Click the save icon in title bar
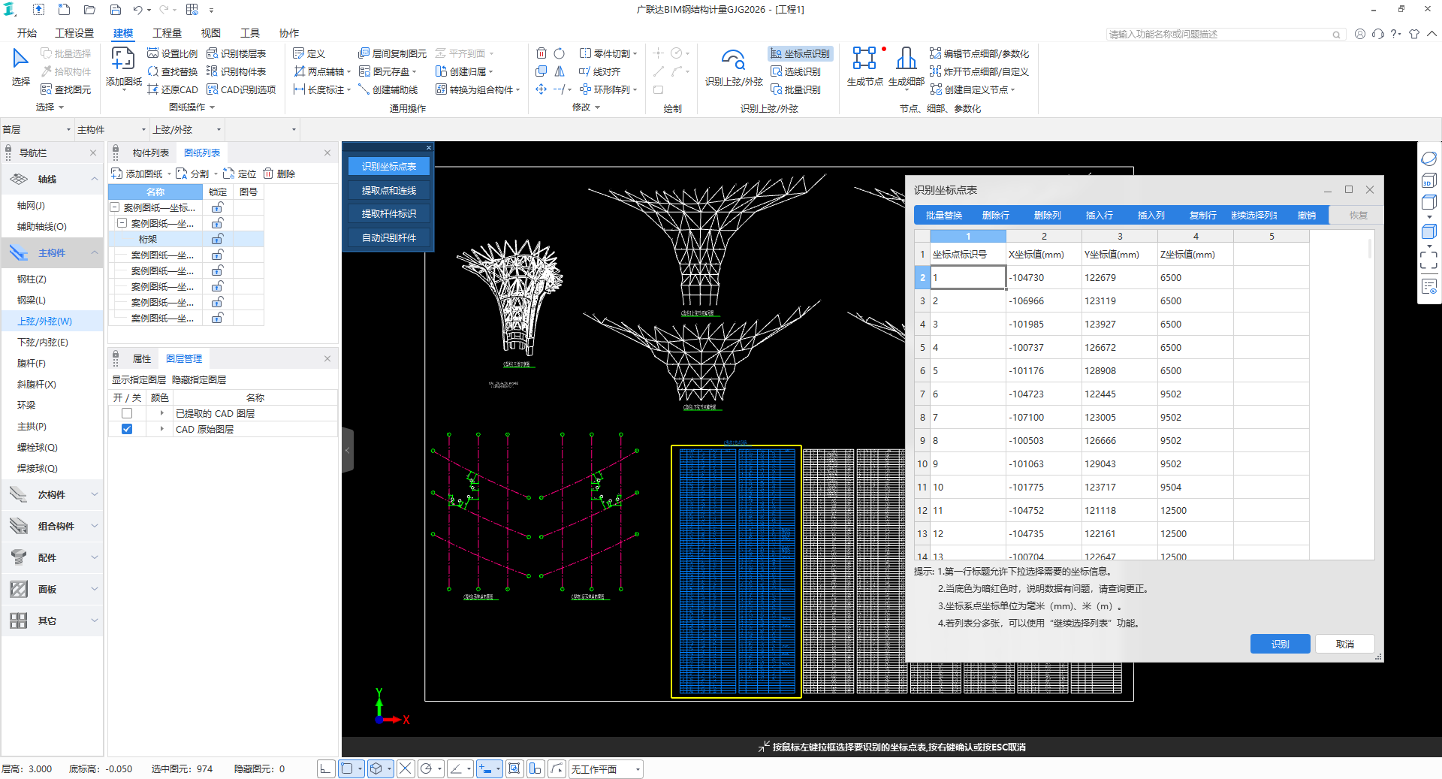The height and width of the screenshot is (779, 1442). tap(115, 10)
